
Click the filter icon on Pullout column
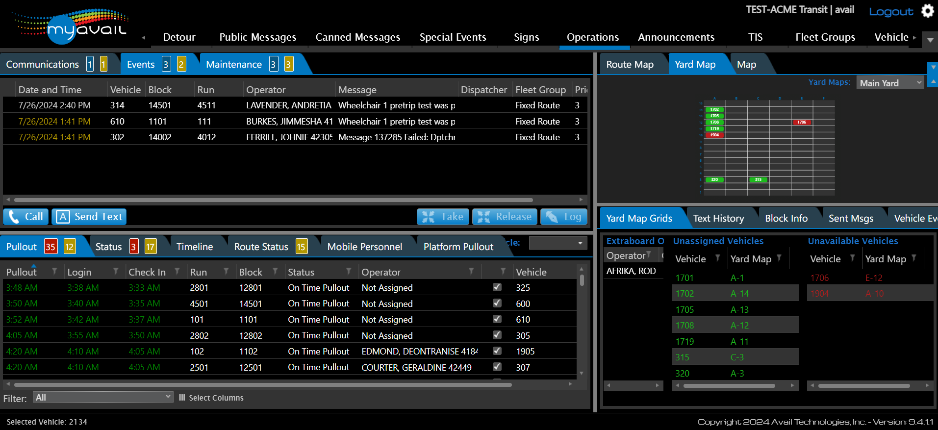coord(54,271)
